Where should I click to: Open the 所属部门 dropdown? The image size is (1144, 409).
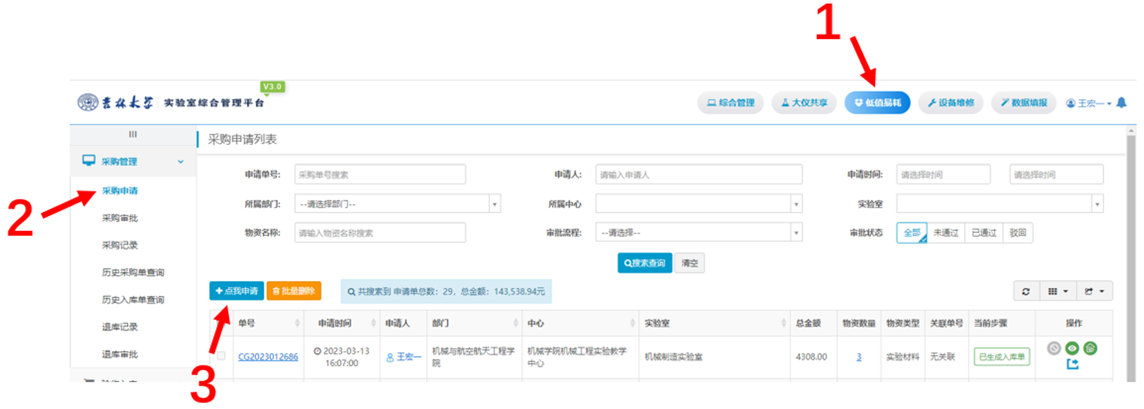click(x=397, y=204)
